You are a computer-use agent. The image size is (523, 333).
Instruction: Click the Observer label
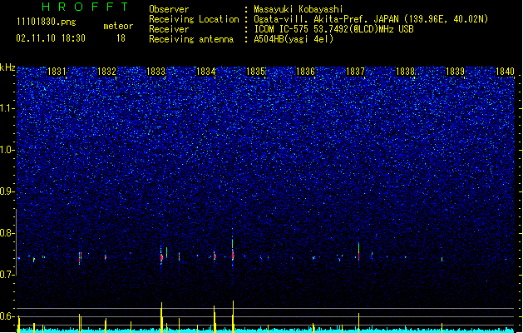(169, 9)
